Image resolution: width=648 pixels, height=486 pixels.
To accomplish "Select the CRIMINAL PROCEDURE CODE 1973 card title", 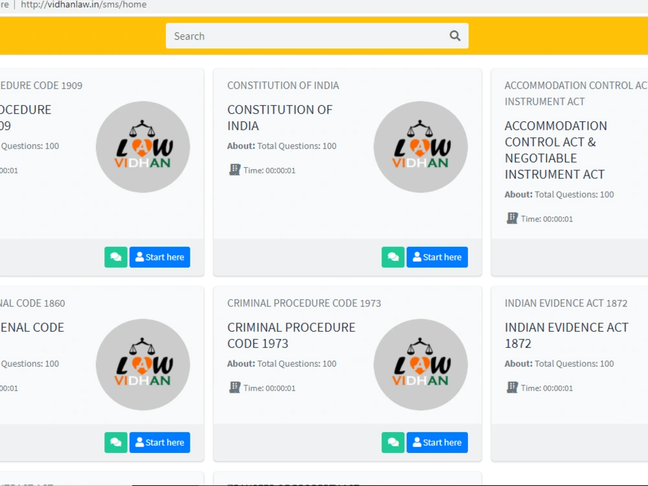I will (x=292, y=335).
